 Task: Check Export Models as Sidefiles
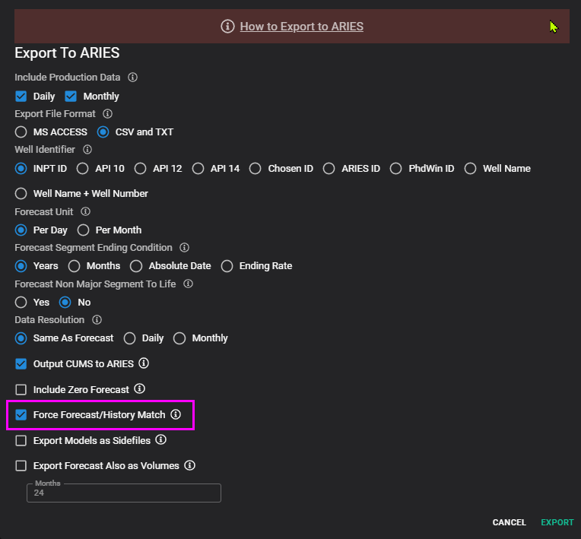[21, 440]
